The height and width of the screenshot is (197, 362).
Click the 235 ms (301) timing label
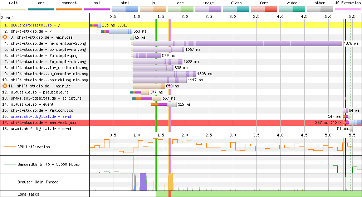click(115, 25)
